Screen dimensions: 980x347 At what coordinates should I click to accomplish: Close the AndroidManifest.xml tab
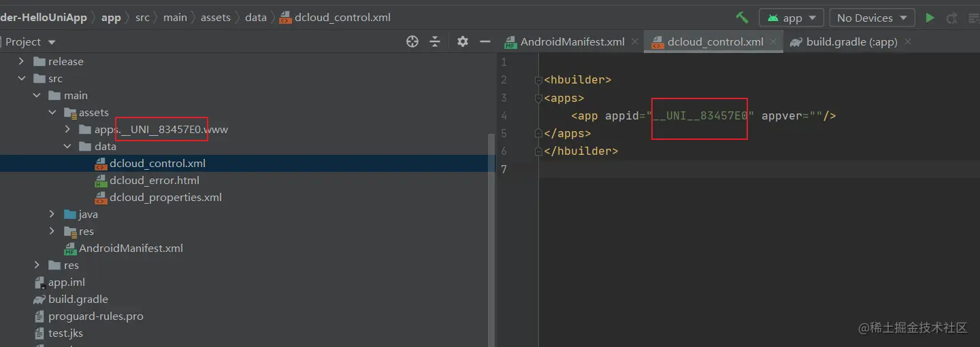pos(635,41)
